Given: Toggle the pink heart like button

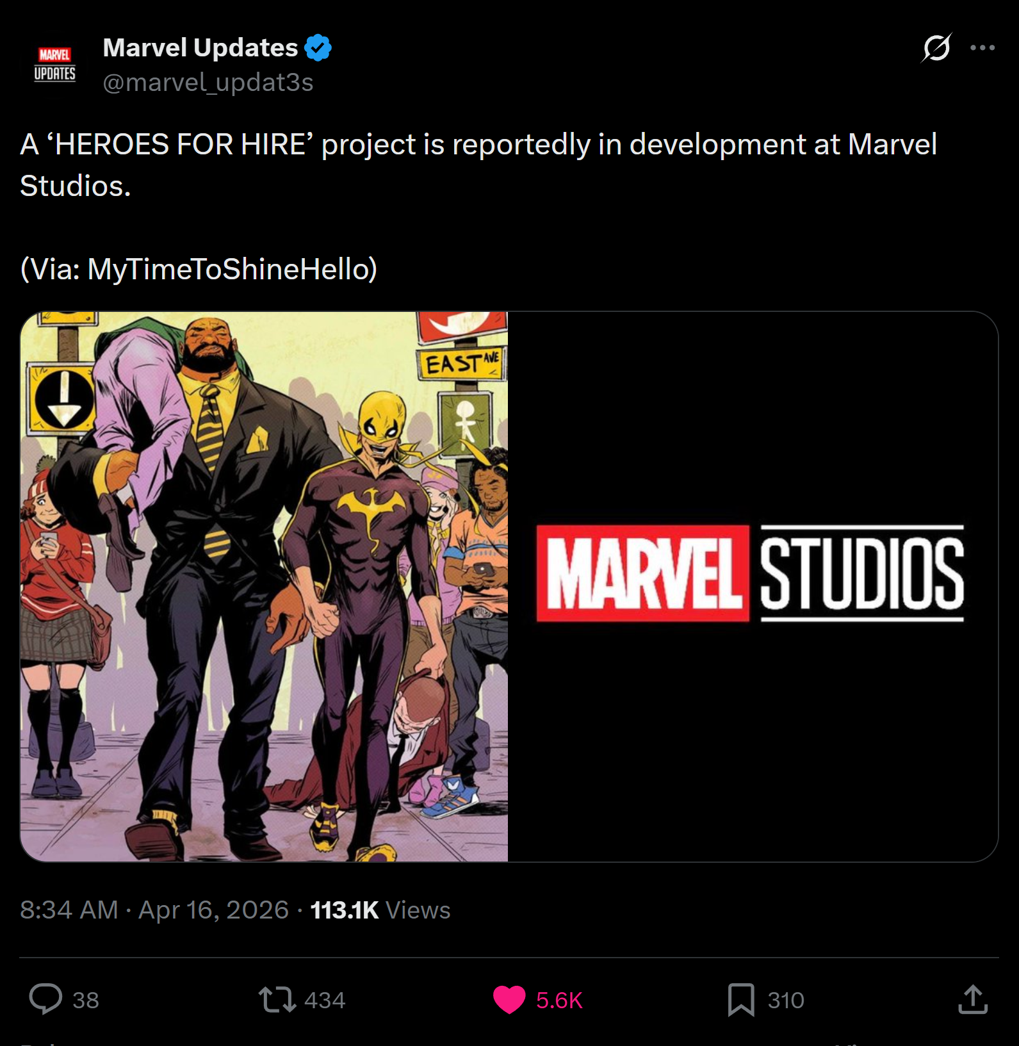Looking at the screenshot, I should click(x=509, y=1000).
